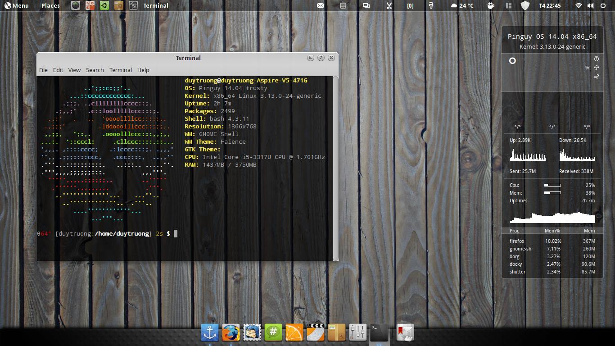
Task: Click 'Up: 2.89K' network label
Action: [520, 140]
